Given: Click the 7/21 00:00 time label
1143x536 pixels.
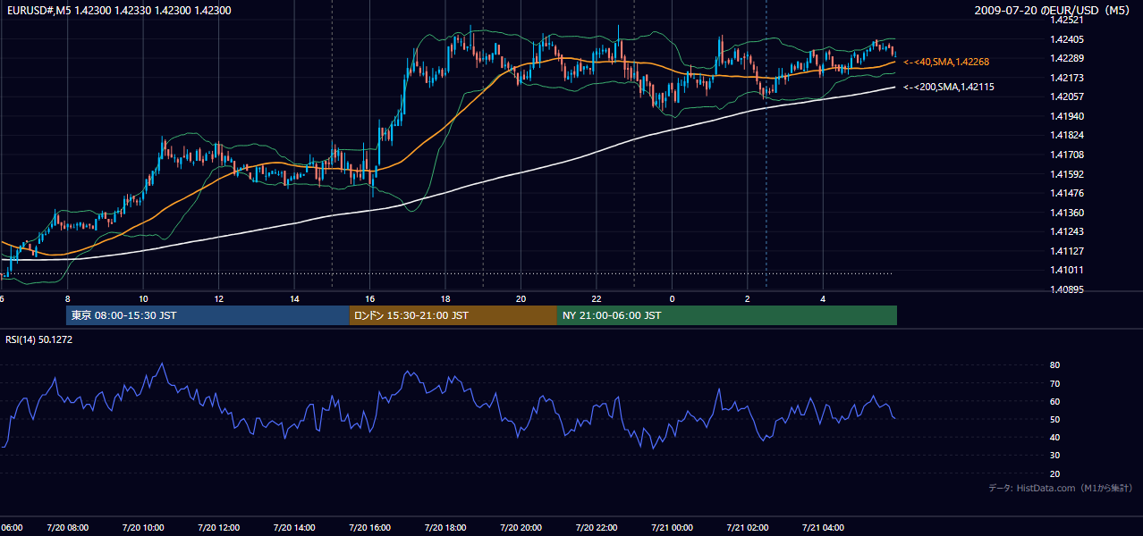Looking at the screenshot, I should (x=672, y=528).
